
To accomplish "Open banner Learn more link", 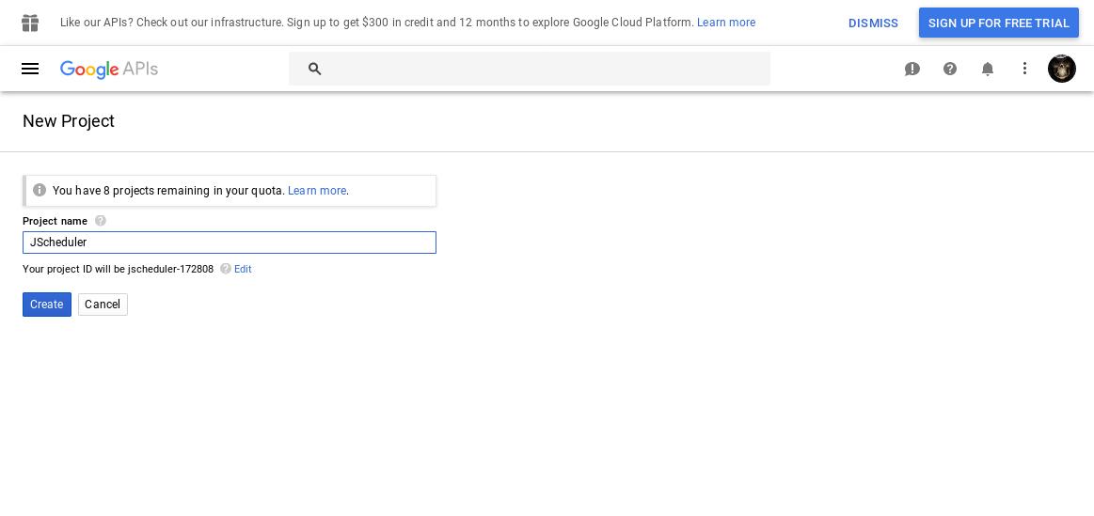I will (725, 23).
